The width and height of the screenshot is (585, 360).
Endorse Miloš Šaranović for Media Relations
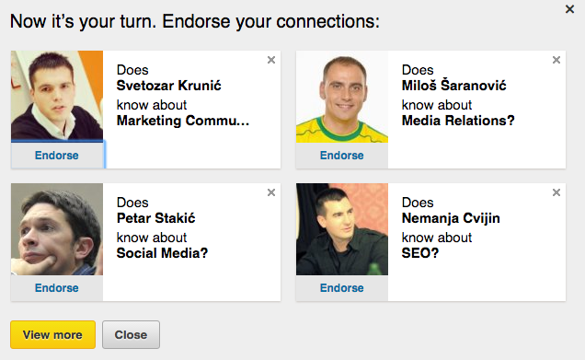(x=342, y=156)
